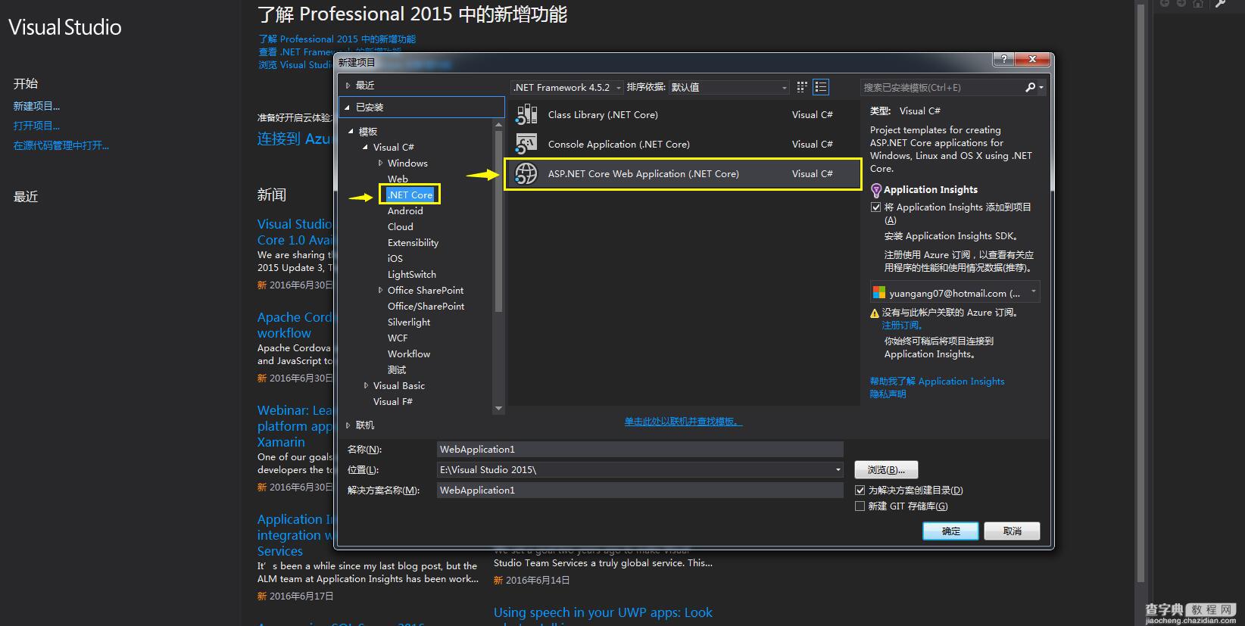Click the Microsoft account logo next to yuangang07
The width and height of the screenshot is (1245, 626).
point(879,293)
